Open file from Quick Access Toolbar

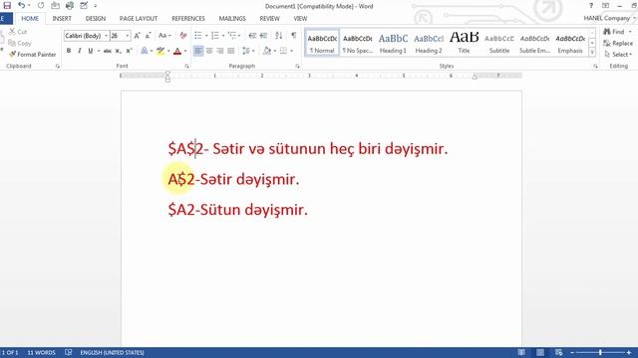click(x=55, y=6)
